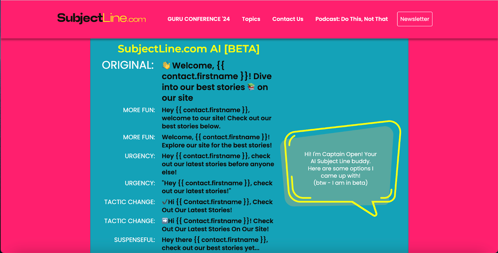The image size is (498, 253).
Task: Go to Contact Us page
Action: coord(288,19)
